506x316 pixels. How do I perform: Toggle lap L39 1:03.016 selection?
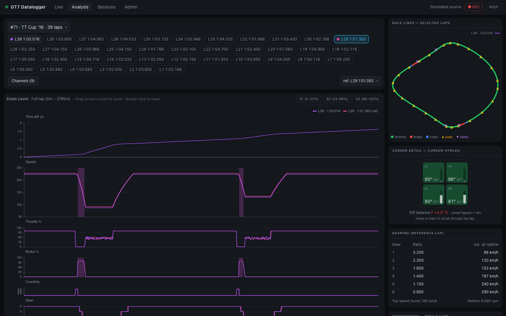pyautogui.click(x=25, y=39)
